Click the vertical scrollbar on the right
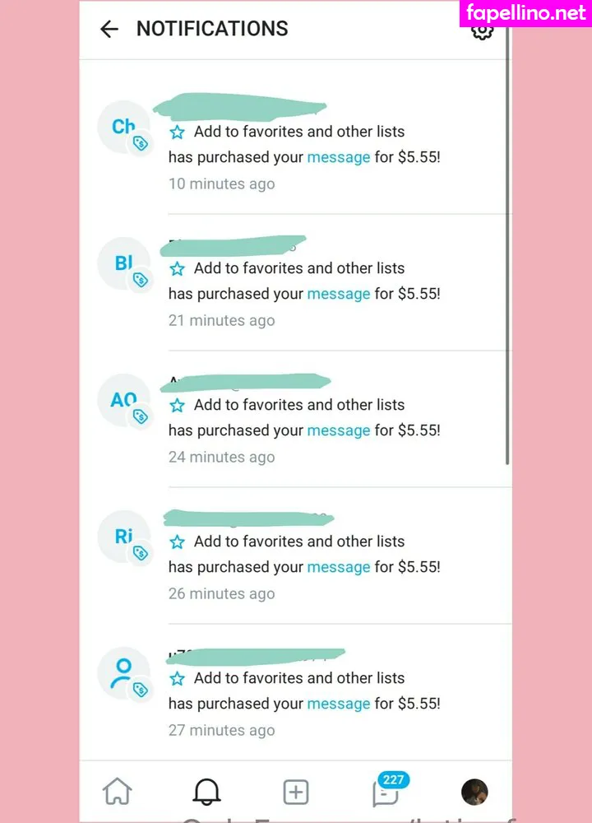Viewport: 592px width, 823px height. point(508,247)
